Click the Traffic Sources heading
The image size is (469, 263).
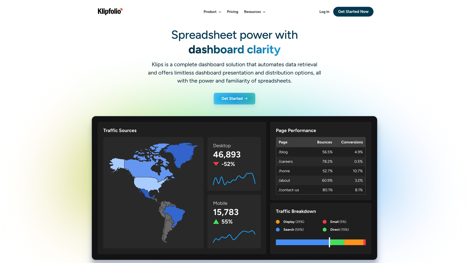120,131
